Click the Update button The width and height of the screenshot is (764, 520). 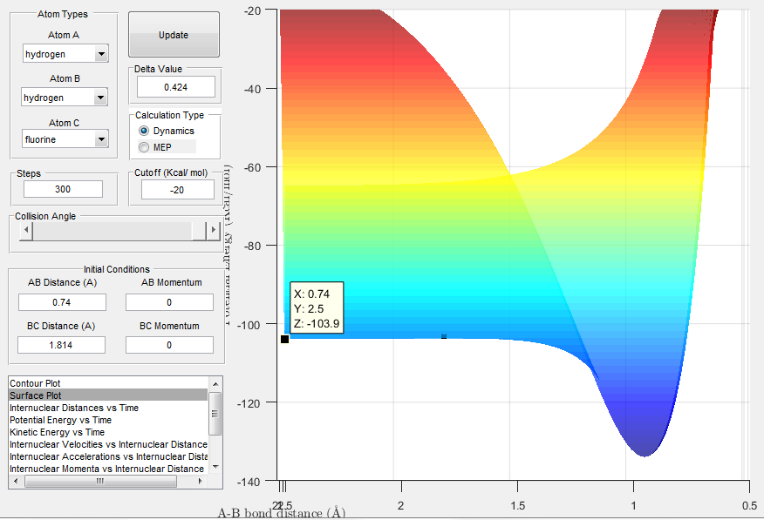[174, 35]
